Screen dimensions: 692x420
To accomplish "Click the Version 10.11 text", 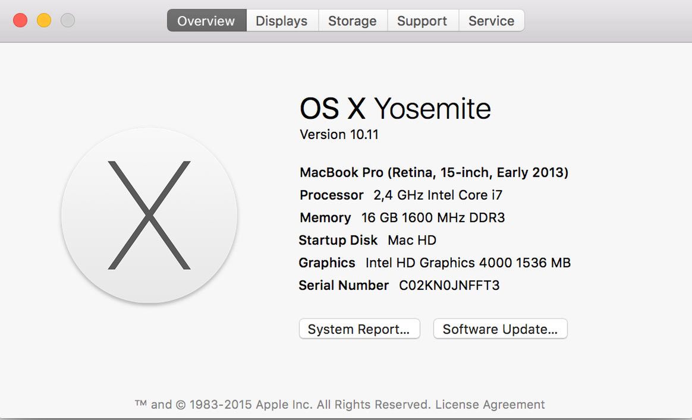I will (339, 134).
